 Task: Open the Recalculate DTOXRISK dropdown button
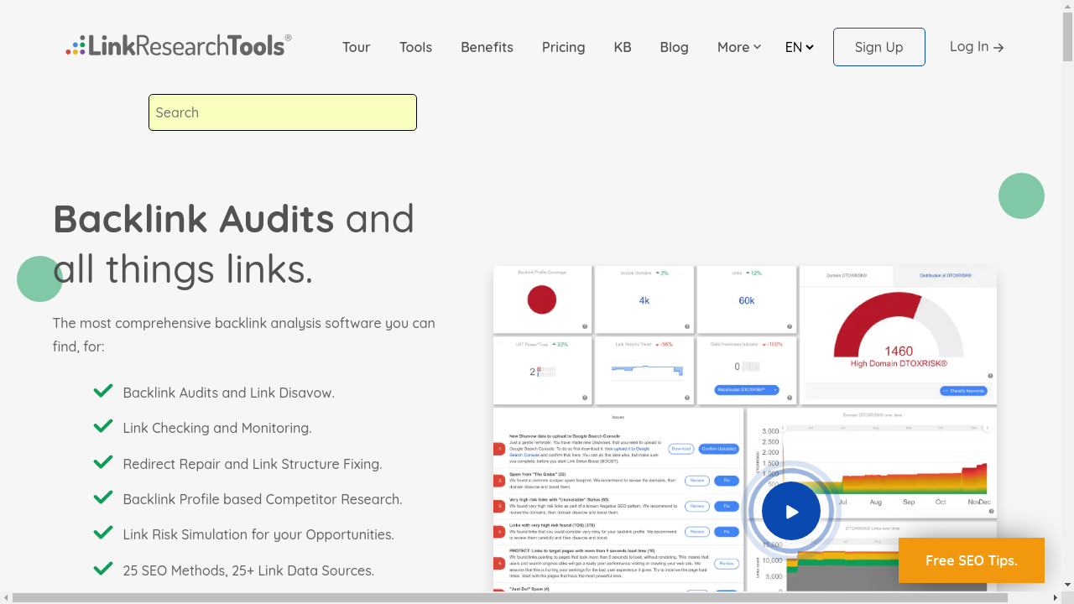(747, 390)
